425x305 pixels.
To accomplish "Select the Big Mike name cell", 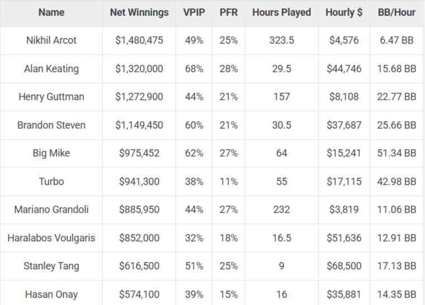I will point(51,153).
